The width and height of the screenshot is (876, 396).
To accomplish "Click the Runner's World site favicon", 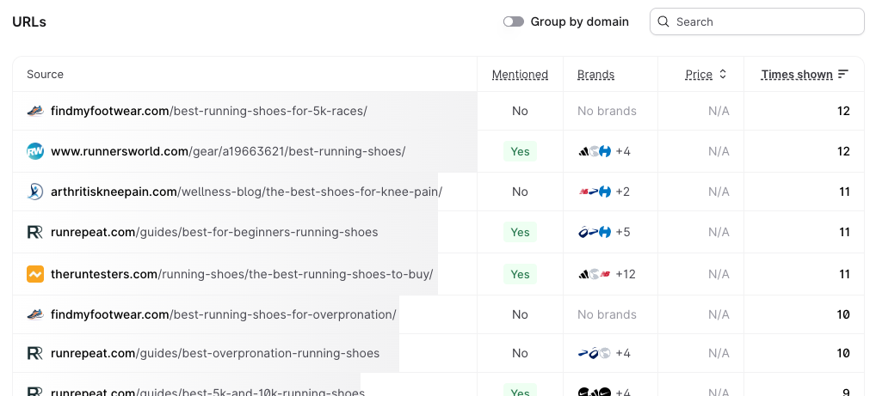I will click(35, 151).
